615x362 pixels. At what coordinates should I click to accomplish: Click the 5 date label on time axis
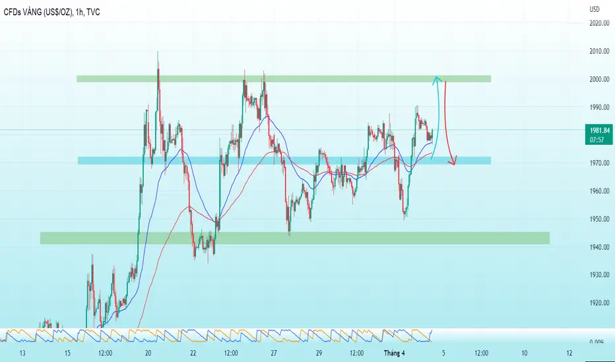pos(443,353)
